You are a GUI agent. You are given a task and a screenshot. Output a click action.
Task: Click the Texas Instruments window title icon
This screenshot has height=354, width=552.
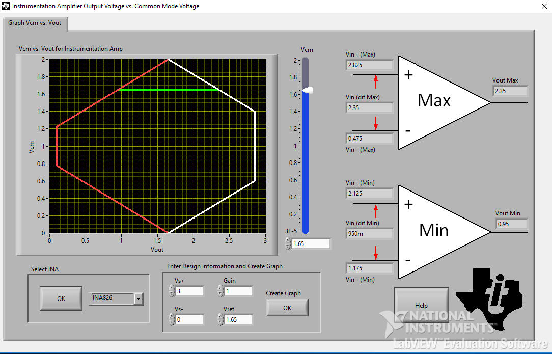pos(6,6)
